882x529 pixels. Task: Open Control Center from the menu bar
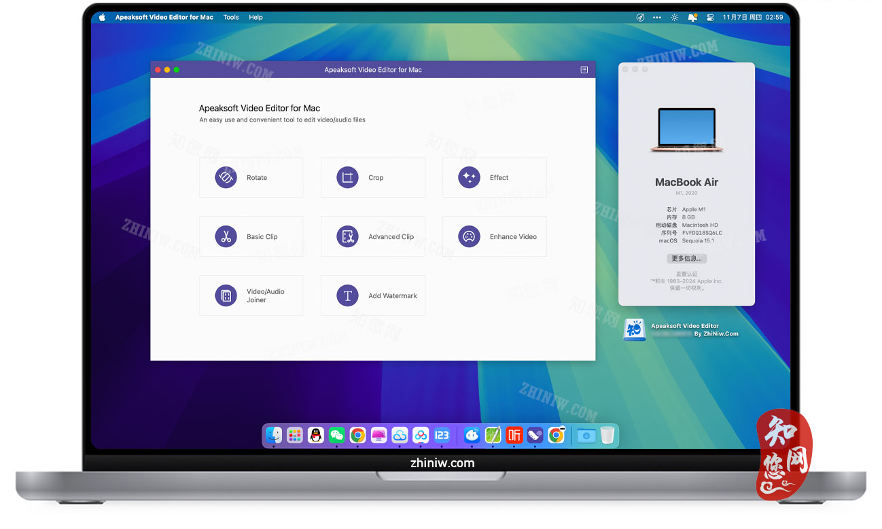pos(710,18)
